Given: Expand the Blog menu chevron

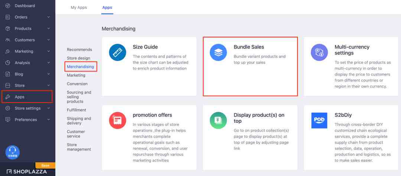Looking at the screenshot, I should pyautogui.click(x=49, y=74).
